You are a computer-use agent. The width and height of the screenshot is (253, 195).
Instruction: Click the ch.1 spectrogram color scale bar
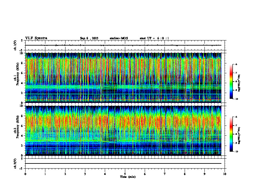(x=231, y=82)
